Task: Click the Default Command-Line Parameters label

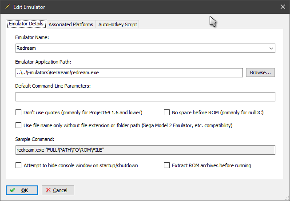Action: [x=53, y=86]
